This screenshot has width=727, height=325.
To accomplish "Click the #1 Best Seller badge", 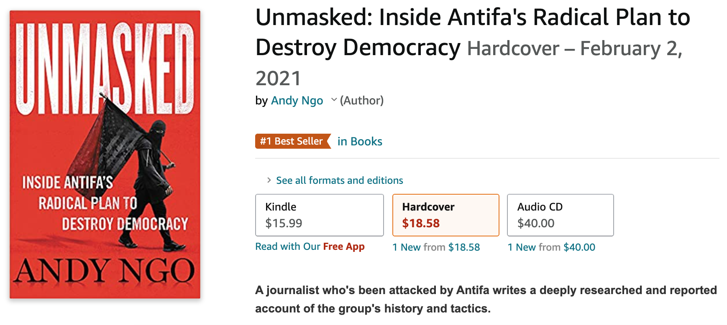I will pyautogui.click(x=292, y=141).
